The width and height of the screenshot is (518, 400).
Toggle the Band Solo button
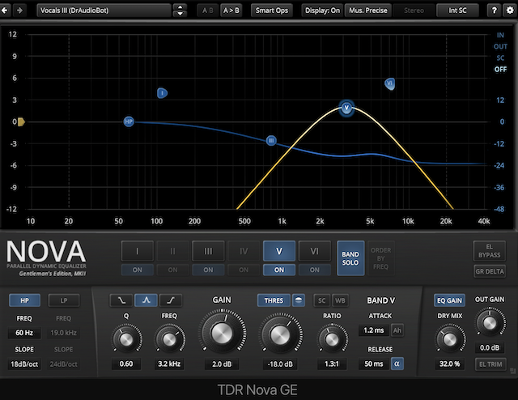click(x=350, y=256)
